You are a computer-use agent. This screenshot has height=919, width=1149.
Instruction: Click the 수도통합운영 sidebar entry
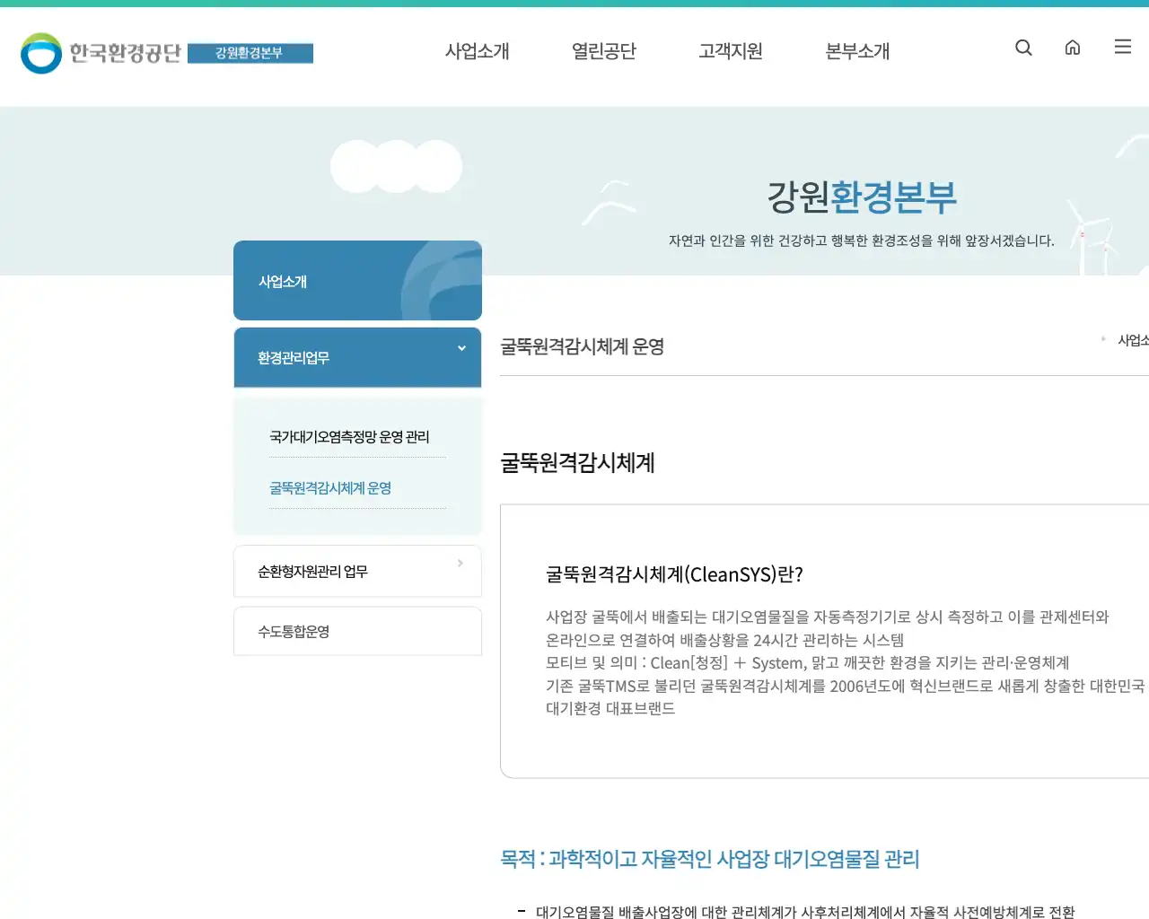[x=357, y=631]
